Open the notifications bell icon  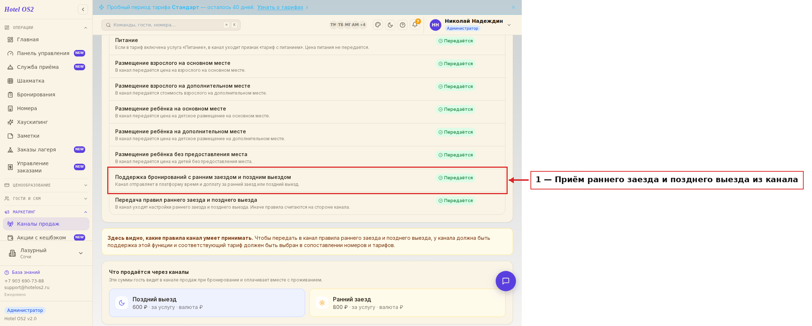click(x=415, y=25)
